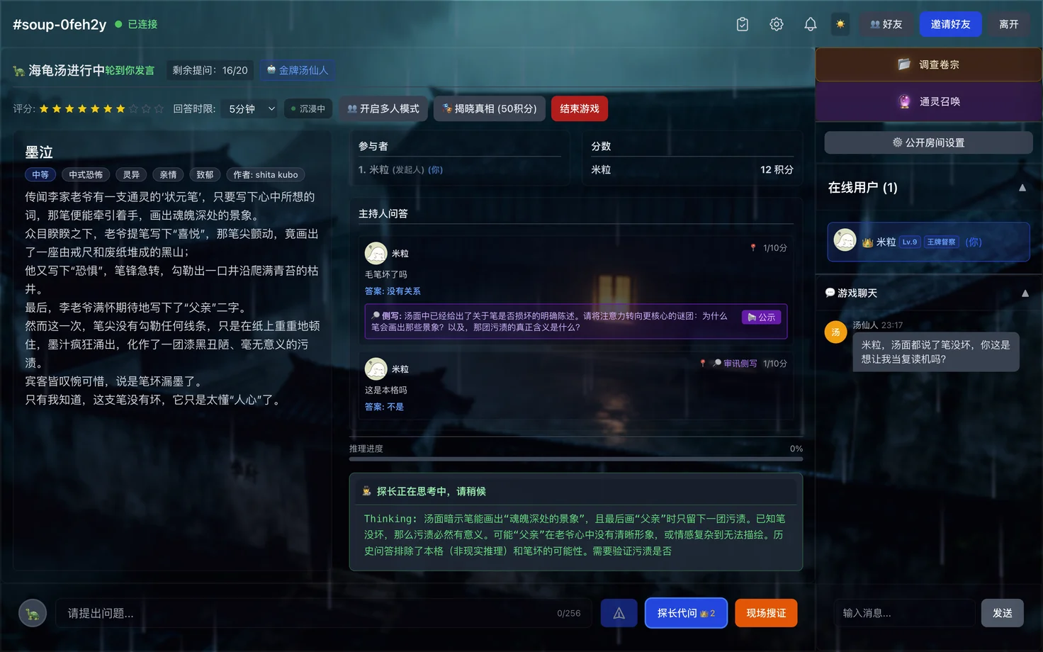The width and height of the screenshot is (1043, 652).
Task: Click 米粒's avatar in the online users list
Action: [845, 241]
